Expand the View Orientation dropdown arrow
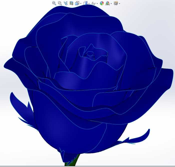The width and height of the screenshot is (175, 167). coord(81,3)
